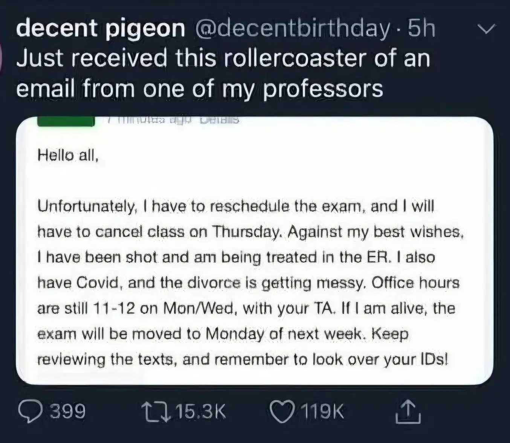Click the "Hello all," greeting line

[x=68, y=155]
